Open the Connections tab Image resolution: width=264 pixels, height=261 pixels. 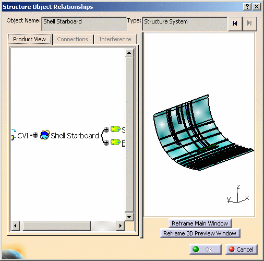pyautogui.click(x=73, y=39)
